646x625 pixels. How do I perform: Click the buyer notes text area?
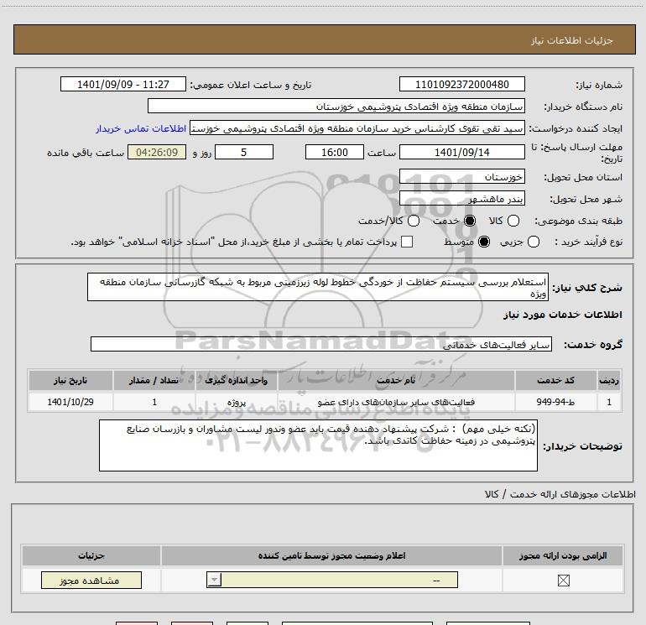pos(318,445)
